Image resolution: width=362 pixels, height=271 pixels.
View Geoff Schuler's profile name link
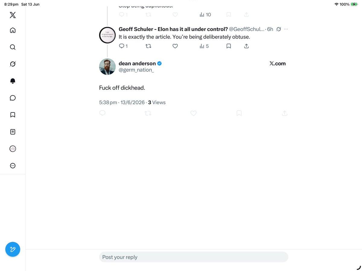click(x=173, y=29)
